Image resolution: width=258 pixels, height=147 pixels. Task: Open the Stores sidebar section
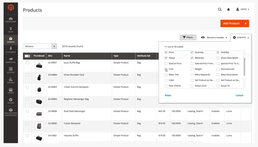coord(11,91)
